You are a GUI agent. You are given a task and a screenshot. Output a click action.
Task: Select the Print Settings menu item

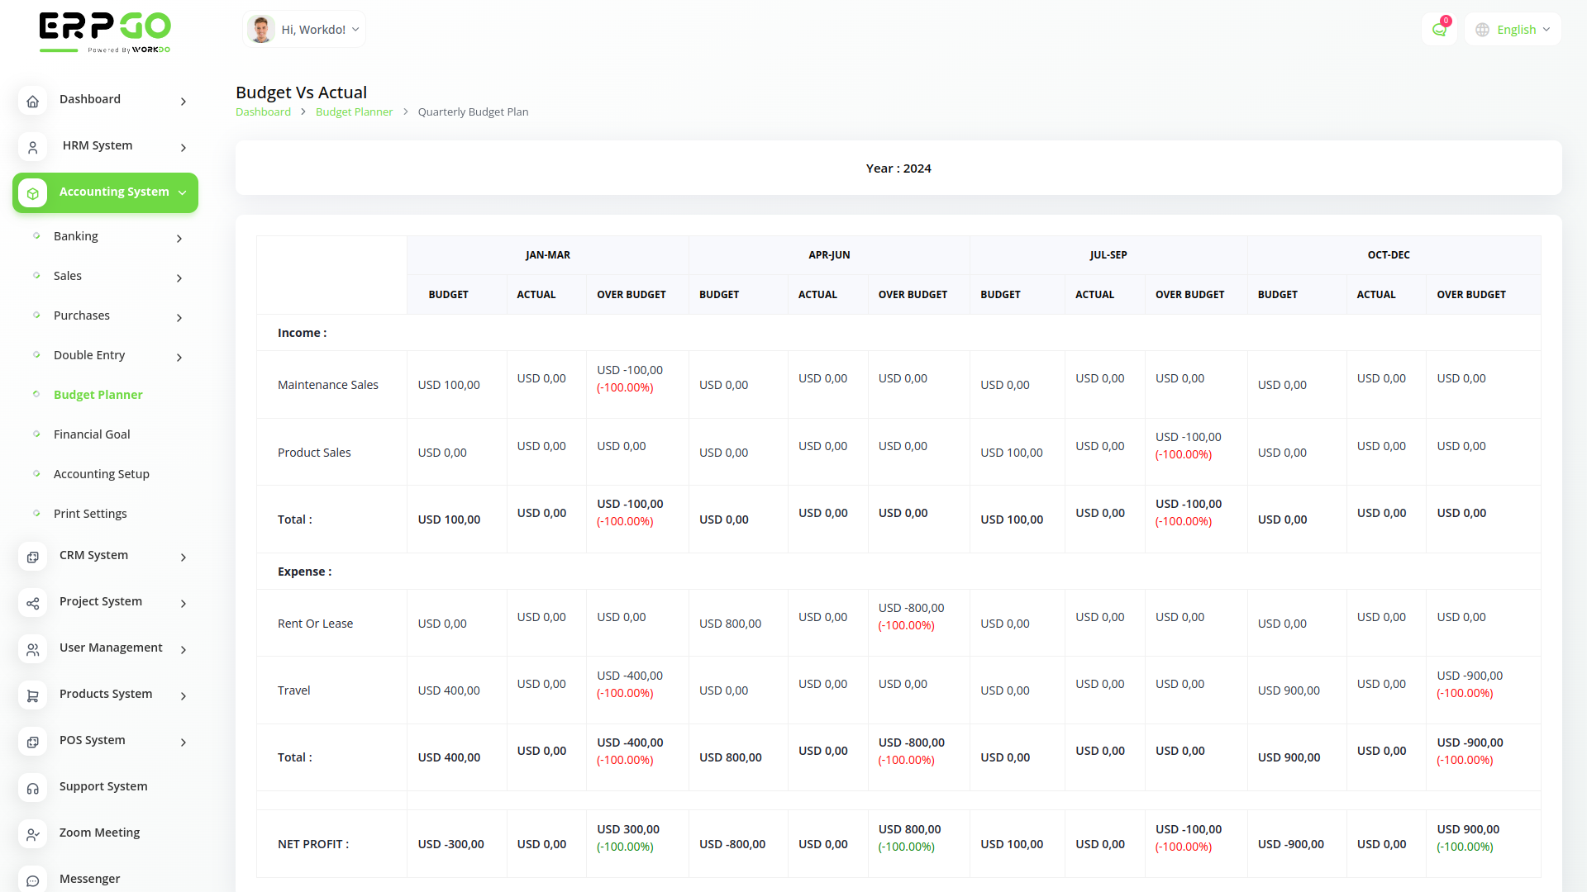(x=90, y=514)
